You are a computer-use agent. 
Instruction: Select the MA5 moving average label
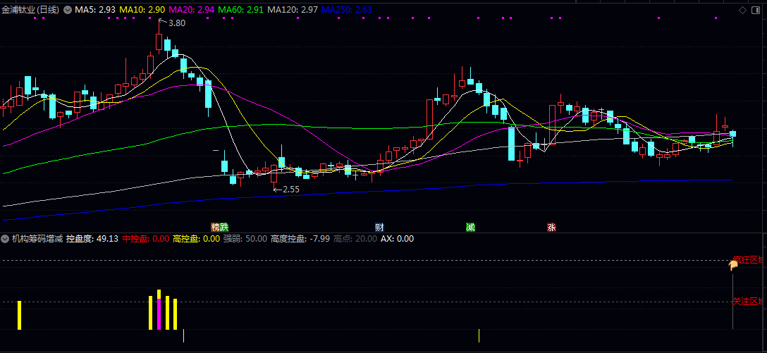point(95,10)
